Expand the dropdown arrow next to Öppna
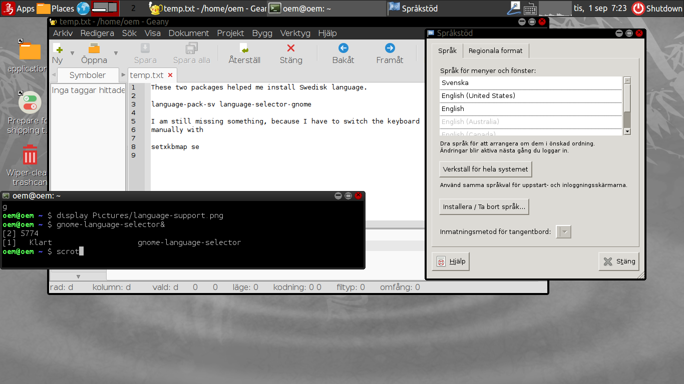Screen dimensions: 684x384 coord(116,53)
